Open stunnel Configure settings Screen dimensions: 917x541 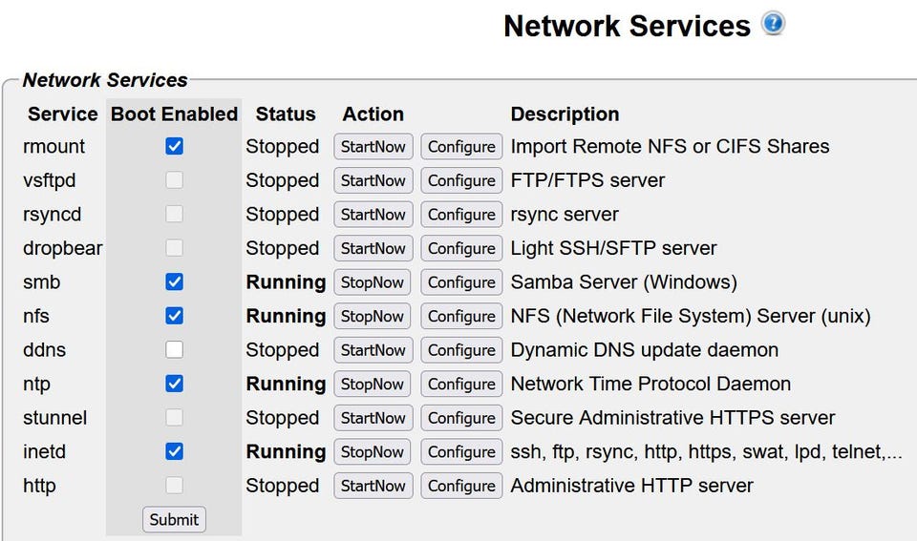coord(461,418)
